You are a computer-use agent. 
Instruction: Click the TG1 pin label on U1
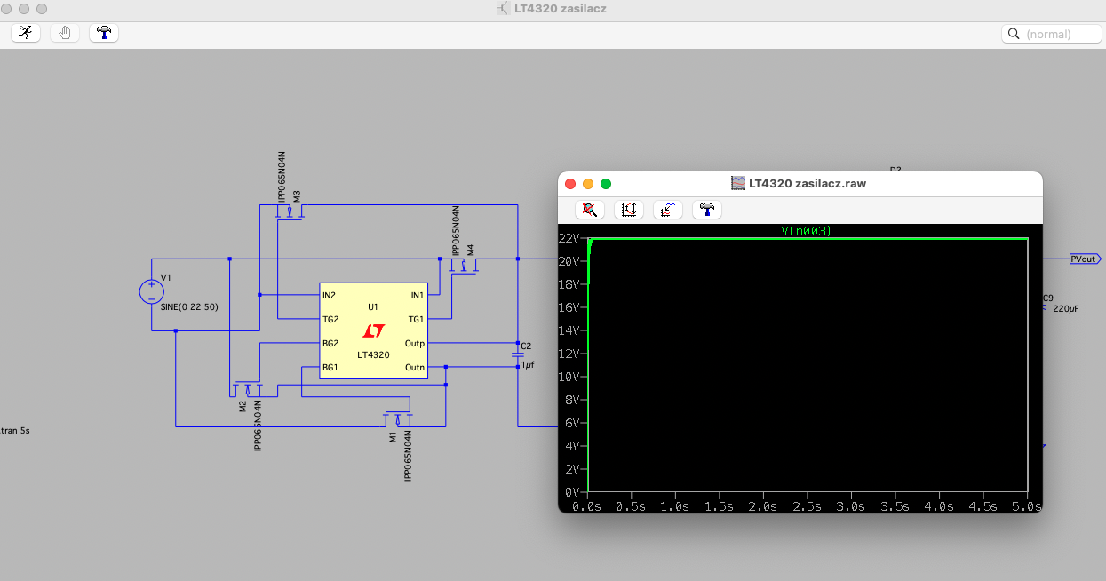(x=416, y=319)
